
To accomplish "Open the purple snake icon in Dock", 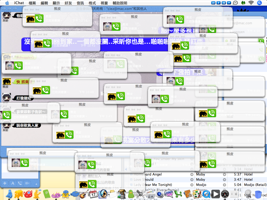I will (x=56, y=195).
